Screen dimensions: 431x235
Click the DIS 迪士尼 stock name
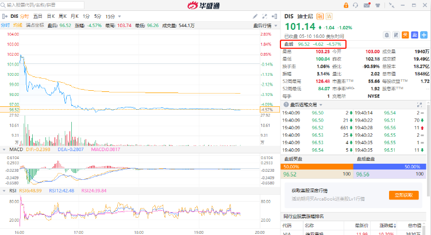(x=298, y=17)
